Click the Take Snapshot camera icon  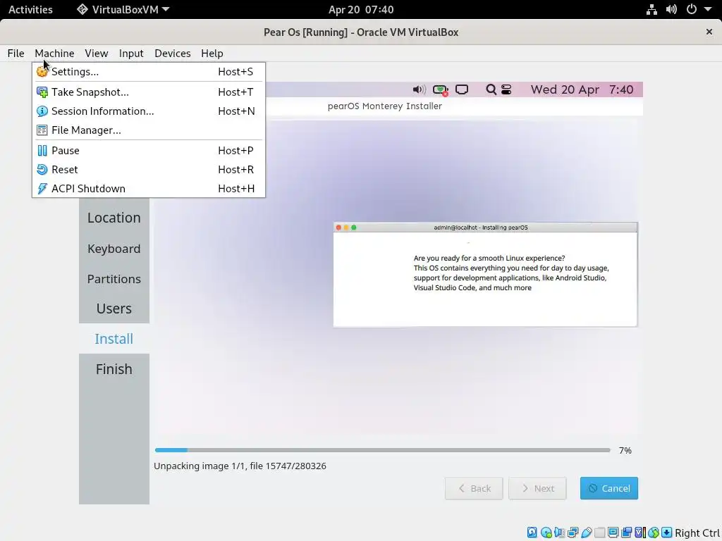[x=42, y=92]
